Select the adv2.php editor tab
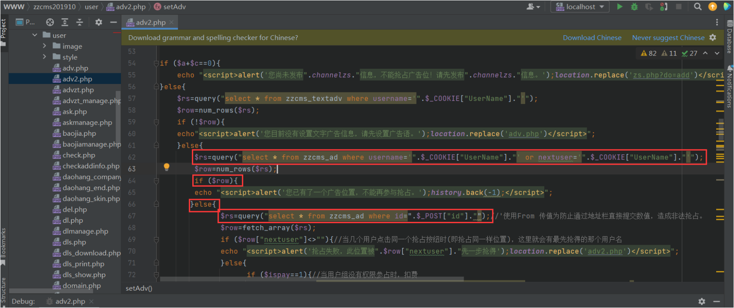The image size is (734, 308). coord(150,22)
